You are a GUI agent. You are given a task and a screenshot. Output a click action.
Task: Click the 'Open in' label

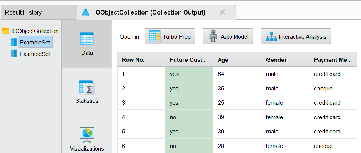tap(130, 37)
